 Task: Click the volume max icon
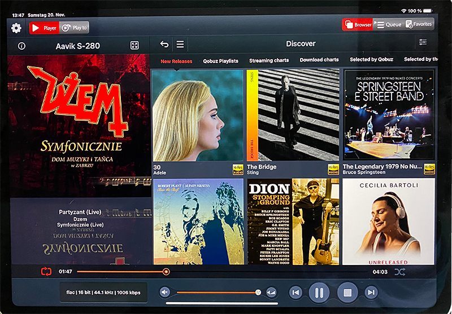click(x=271, y=293)
